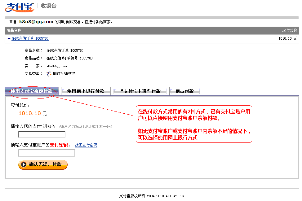Click the 1010.10 元 amount in the order row
This screenshot has width=302, height=201.
[x=288, y=38]
